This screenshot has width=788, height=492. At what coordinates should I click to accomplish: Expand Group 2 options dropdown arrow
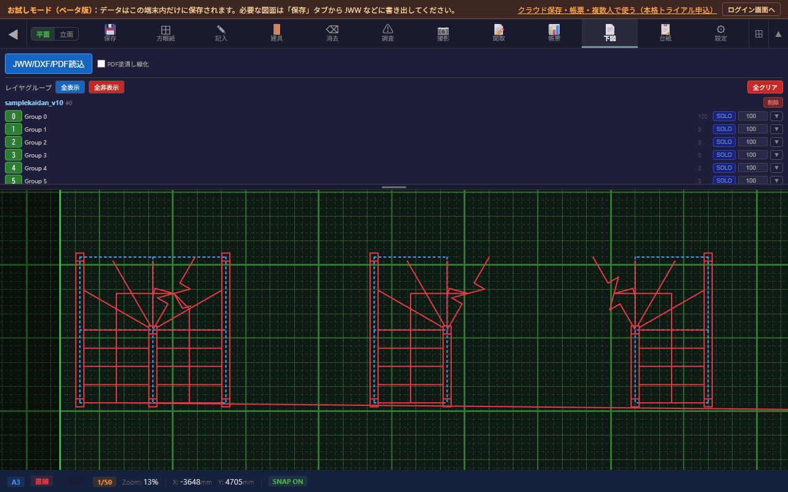[776, 142]
